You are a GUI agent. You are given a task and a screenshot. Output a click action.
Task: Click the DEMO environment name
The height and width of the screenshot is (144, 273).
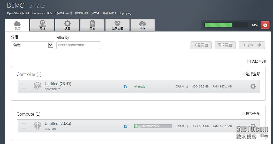point(16,6)
